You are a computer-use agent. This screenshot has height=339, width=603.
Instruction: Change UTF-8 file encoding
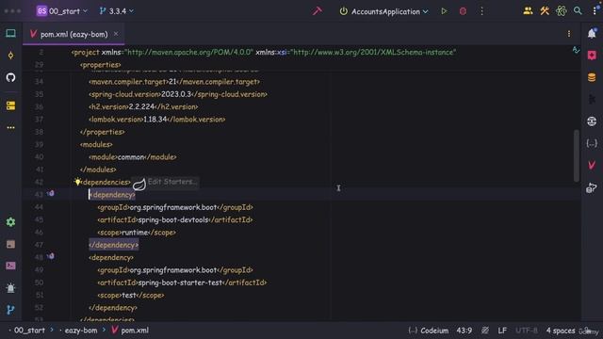(x=527, y=331)
